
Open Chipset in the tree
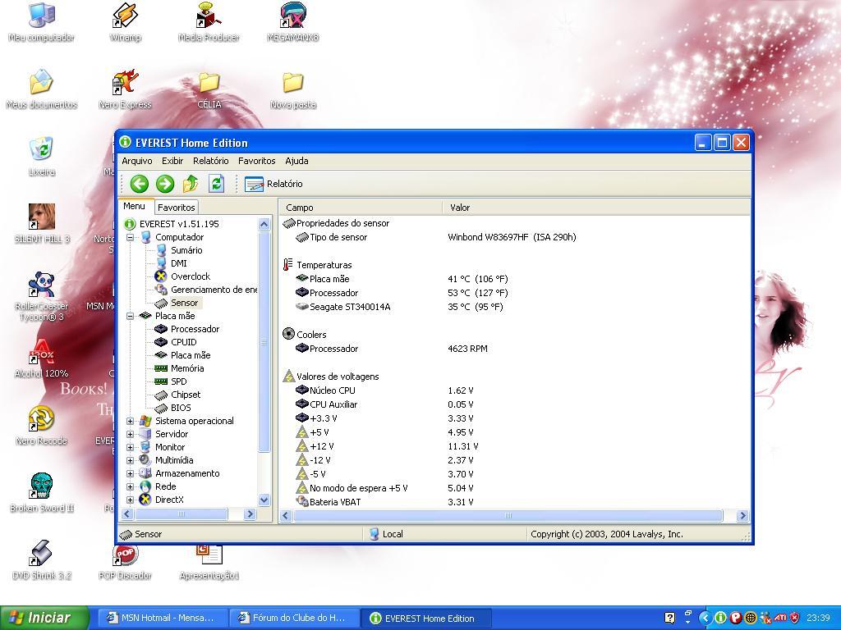click(186, 395)
